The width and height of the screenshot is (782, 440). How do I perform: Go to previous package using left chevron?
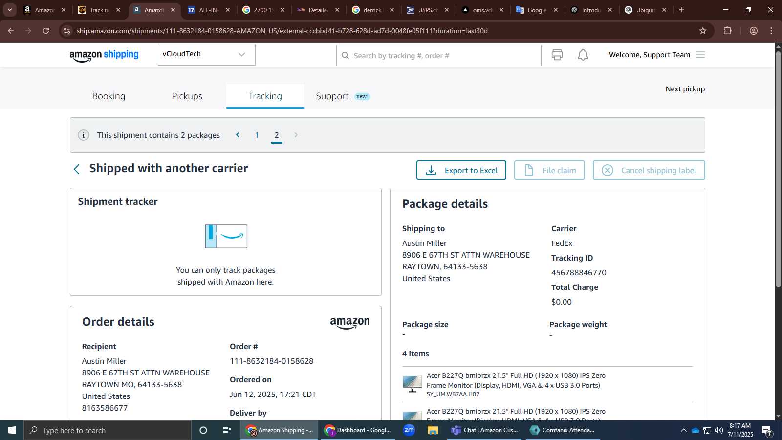[x=238, y=135]
